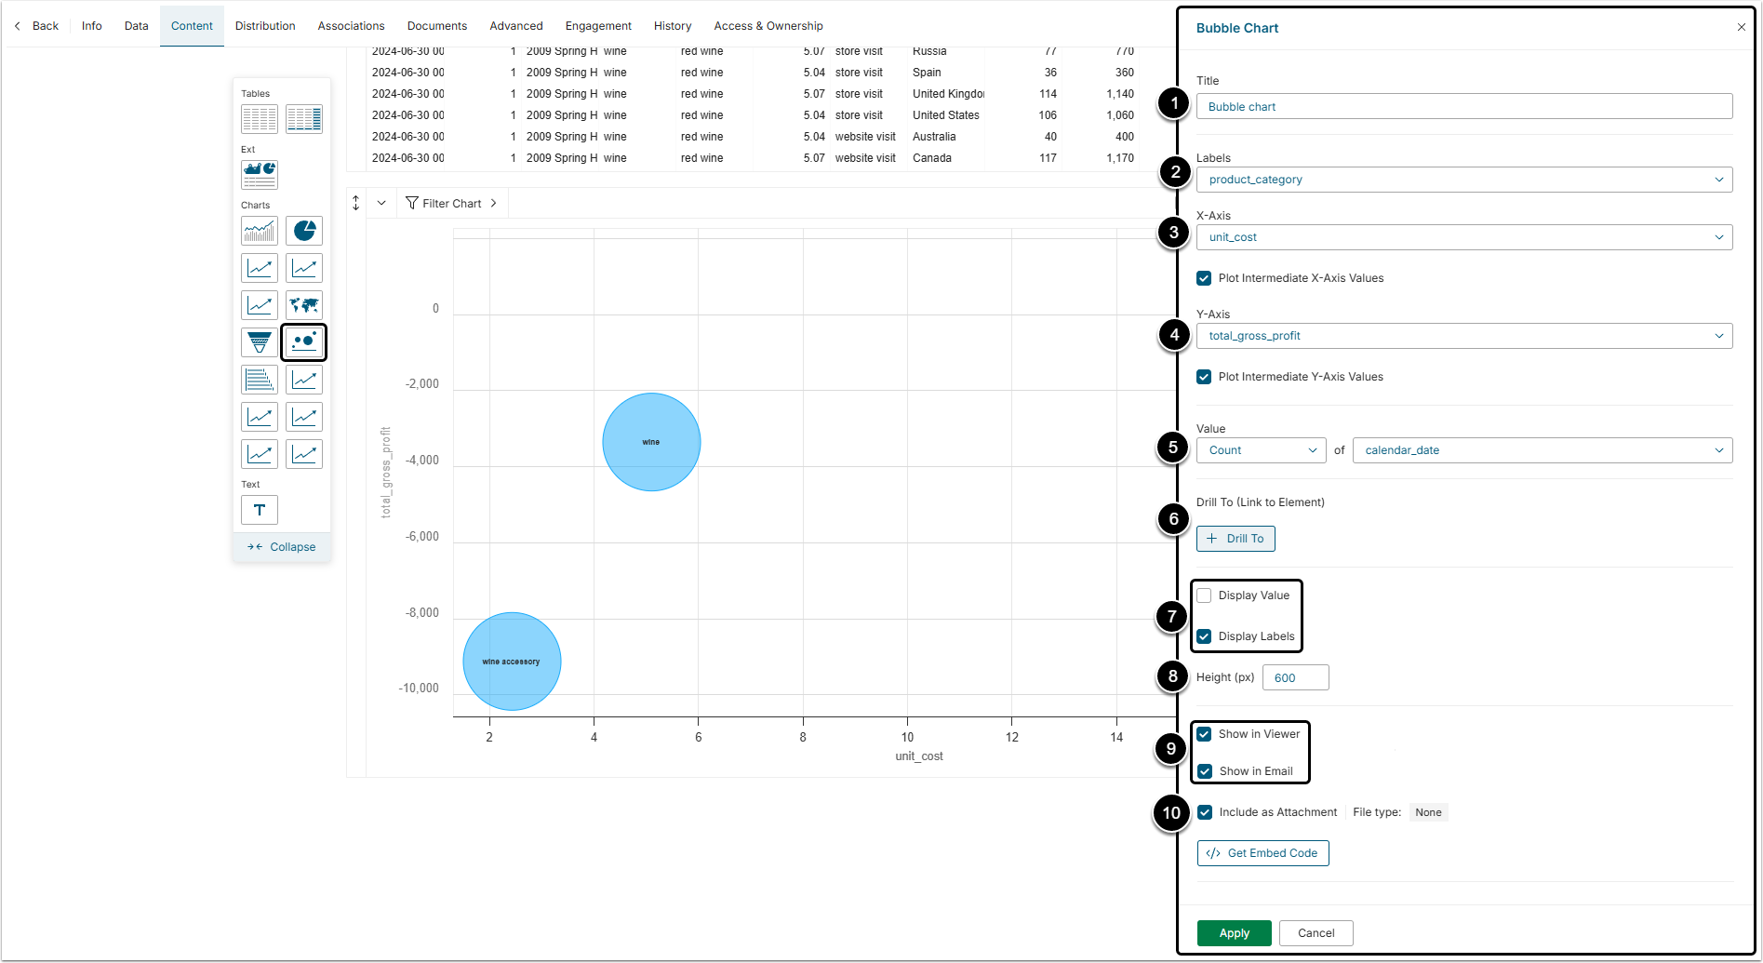
Task: Click the Drill To button
Action: (1235, 539)
